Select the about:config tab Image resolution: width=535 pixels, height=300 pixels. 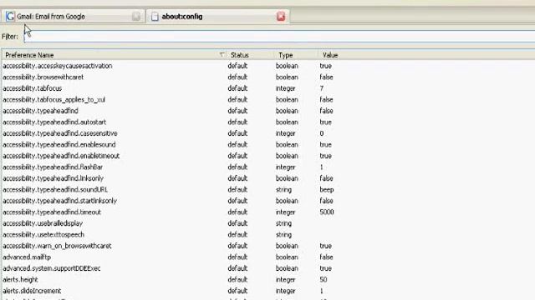pos(218,17)
